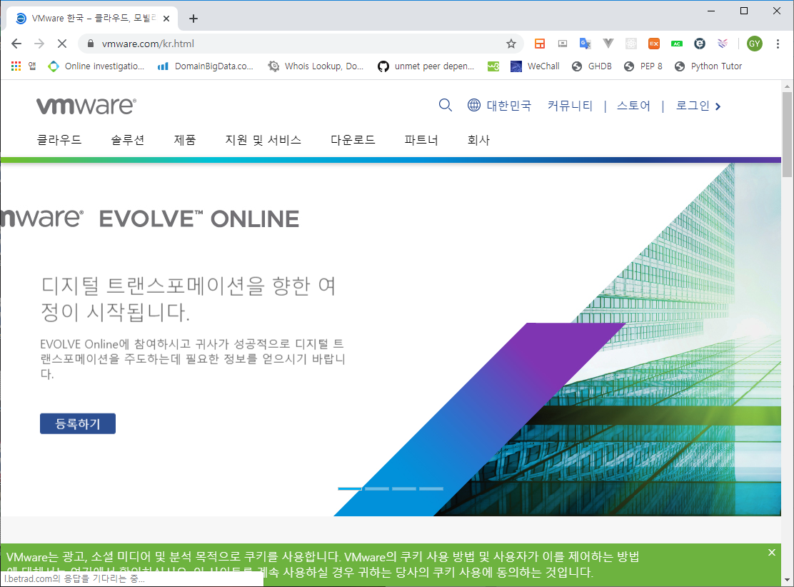794x587 pixels.
Task: Go to the 스토어 link
Action: coord(633,106)
